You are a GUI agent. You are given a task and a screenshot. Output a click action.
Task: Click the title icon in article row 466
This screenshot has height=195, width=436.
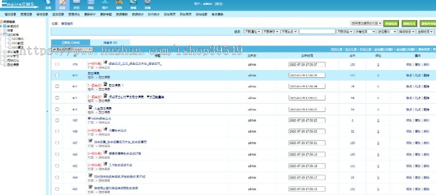pos(105,152)
